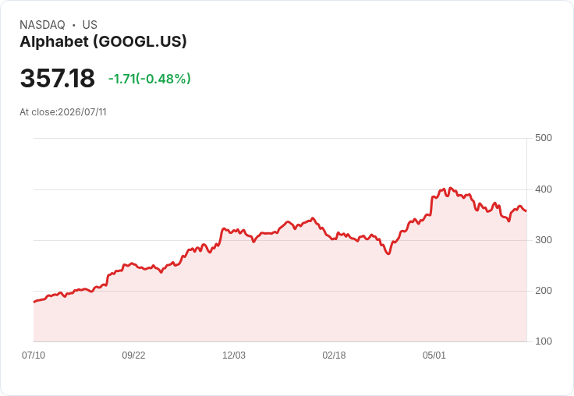The height and width of the screenshot is (396, 574).
Task: Click the sharp dip in the line below 300
Action: coord(388,253)
